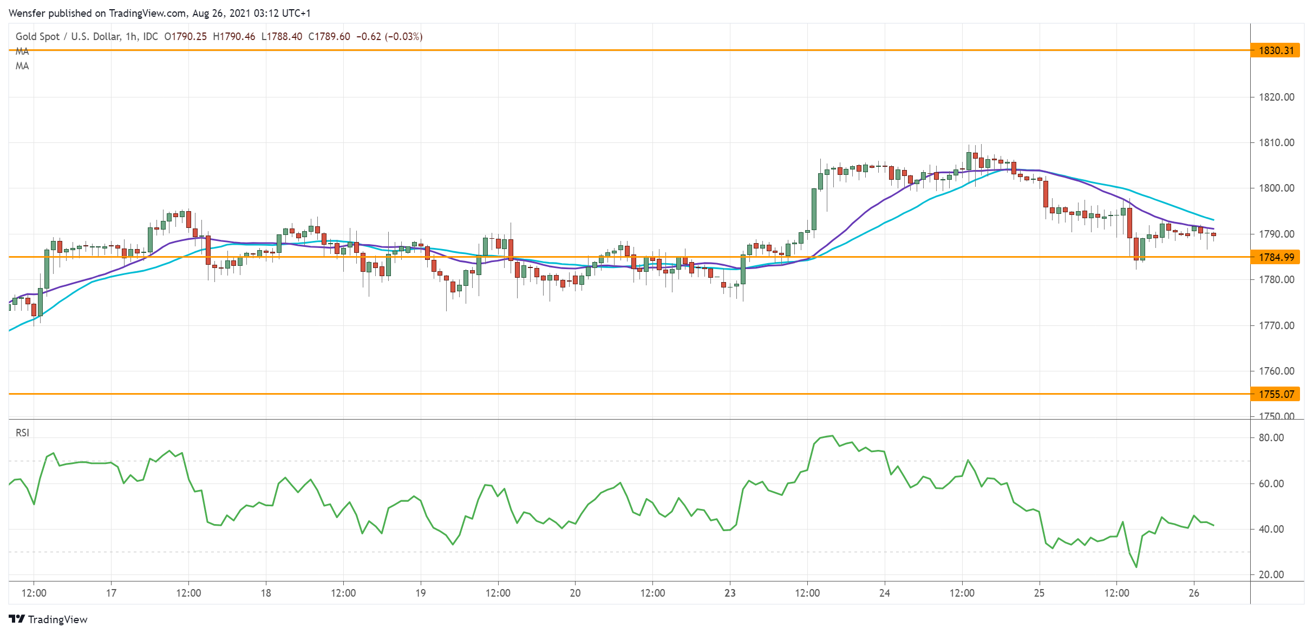Open TradingView.com from the attribution text
Screen dimensions: 1313x634
[147, 14]
